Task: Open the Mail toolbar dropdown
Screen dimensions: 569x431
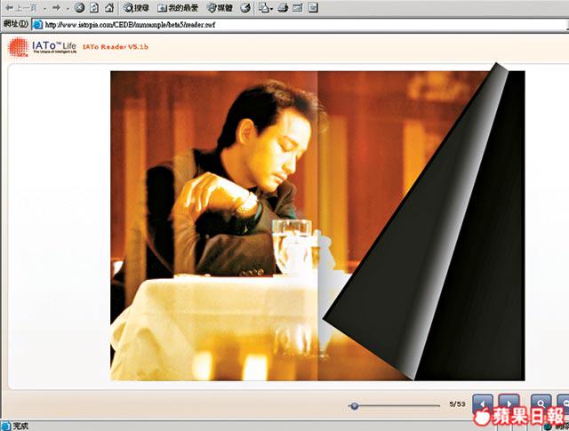Action: point(266,7)
